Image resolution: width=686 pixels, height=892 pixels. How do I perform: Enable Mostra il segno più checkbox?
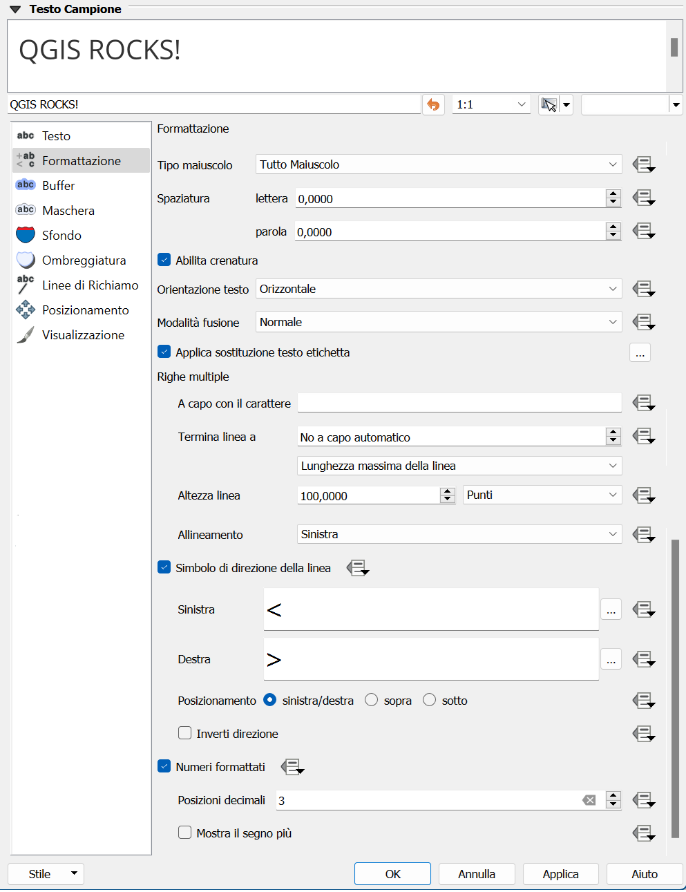[x=185, y=833]
